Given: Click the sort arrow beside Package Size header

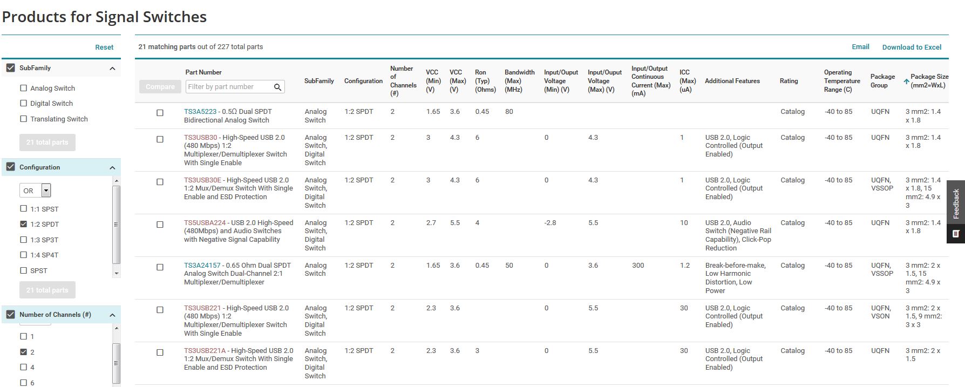Looking at the screenshot, I should coord(906,82).
